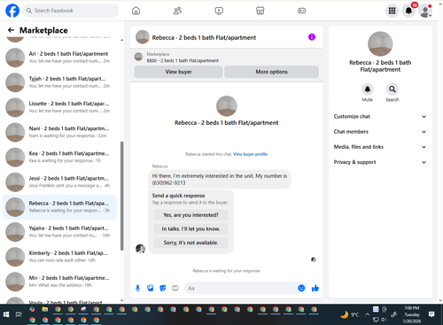
Task: Mute this conversation with bell icon
Action: tap(368, 89)
